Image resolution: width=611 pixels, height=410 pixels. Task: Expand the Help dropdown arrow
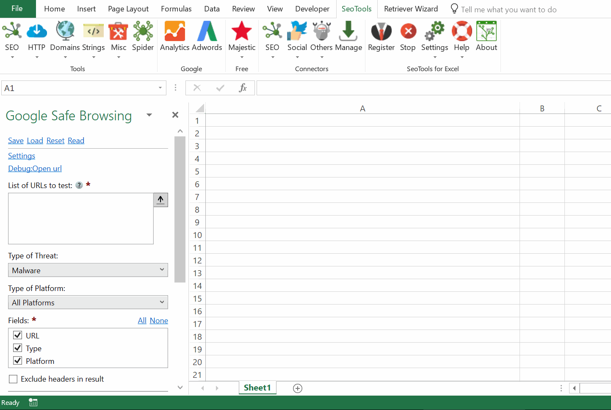point(462,57)
